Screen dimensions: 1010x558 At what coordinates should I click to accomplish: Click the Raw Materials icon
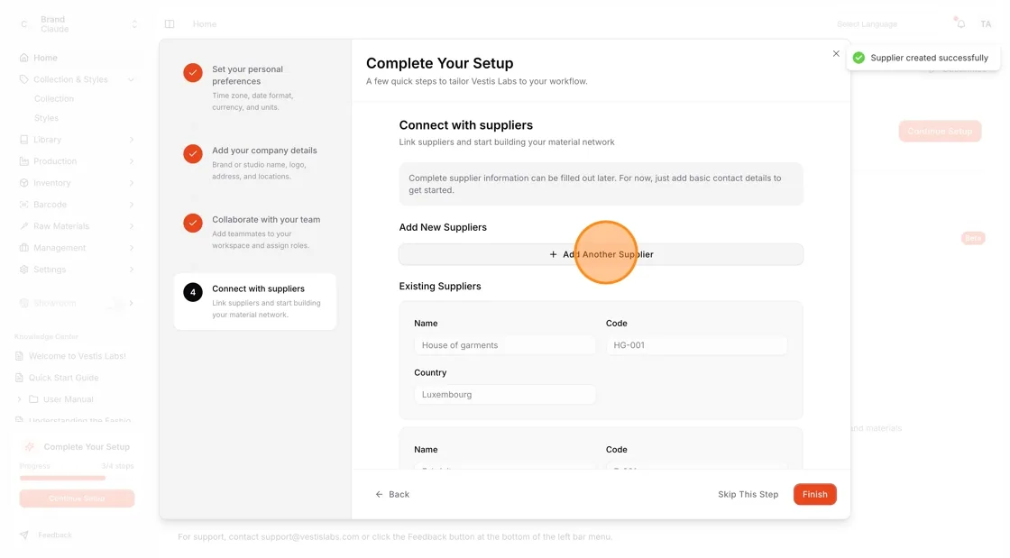tap(23, 226)
